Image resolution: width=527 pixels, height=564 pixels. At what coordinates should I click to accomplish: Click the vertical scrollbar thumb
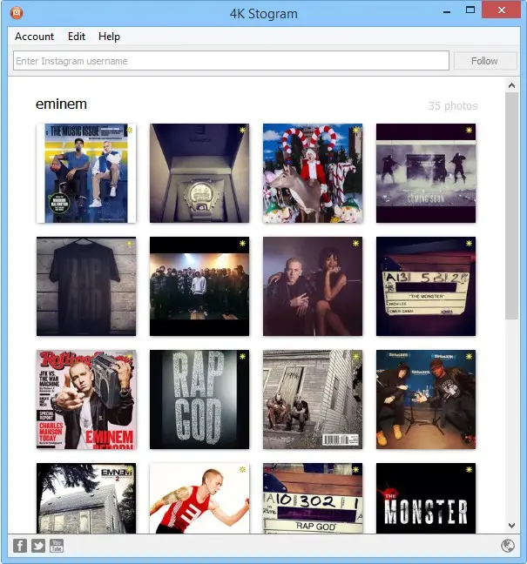click(511, 205)
